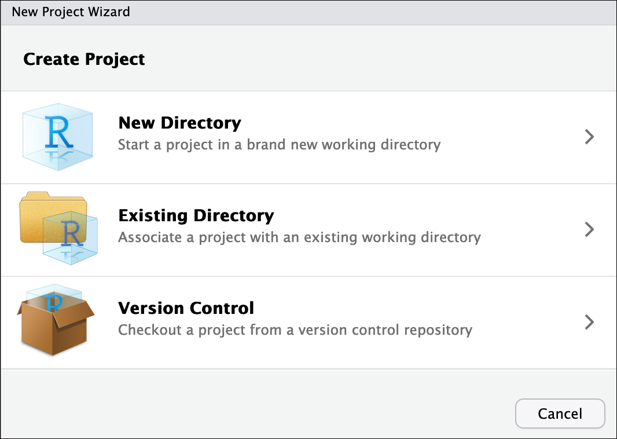Viewport: 617px width, 439px height.
Task: Expand New Directory using its chevron arrow
Action: point(589,137)
